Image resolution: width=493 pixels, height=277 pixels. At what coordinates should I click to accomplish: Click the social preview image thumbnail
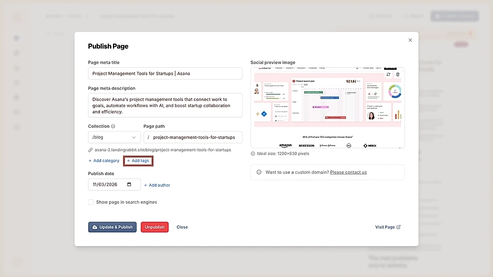point(328,108)
